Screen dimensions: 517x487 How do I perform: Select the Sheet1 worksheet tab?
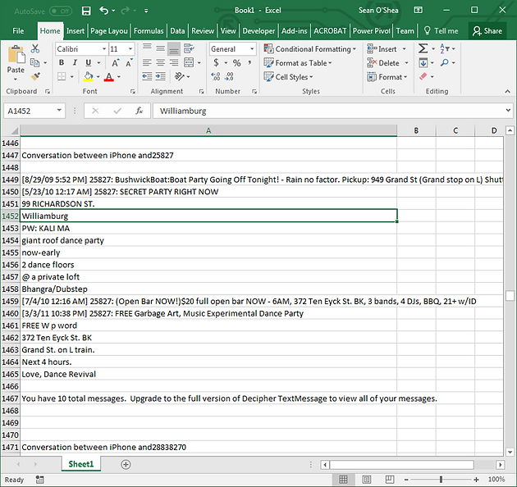click(x=80, y=464)
